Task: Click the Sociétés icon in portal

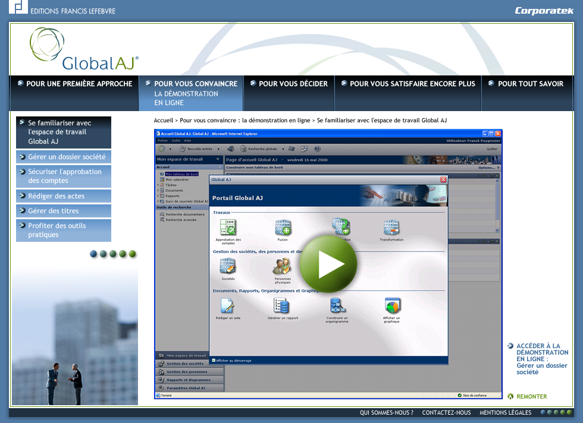Action: [228, 269]
